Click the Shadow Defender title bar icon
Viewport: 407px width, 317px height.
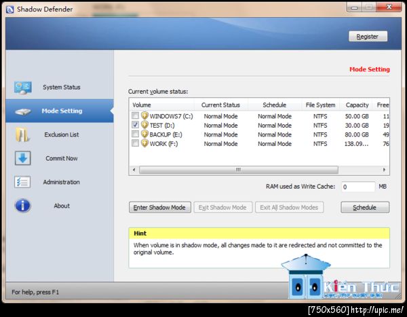coord(9,10)
